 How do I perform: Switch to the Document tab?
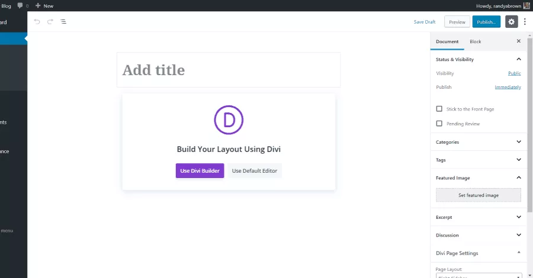(x=447, y=41)
